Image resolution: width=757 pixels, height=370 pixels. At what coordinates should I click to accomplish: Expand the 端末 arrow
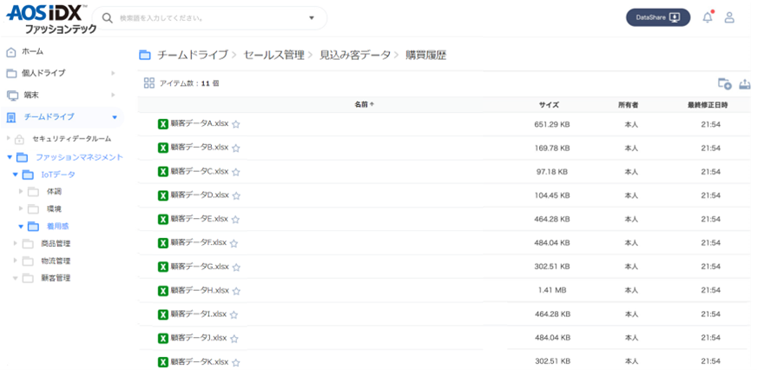[x=113, y=96]
